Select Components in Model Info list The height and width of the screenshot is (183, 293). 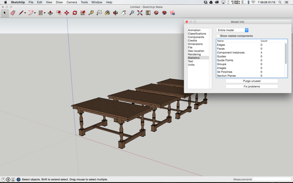click(x=196, y=37)
